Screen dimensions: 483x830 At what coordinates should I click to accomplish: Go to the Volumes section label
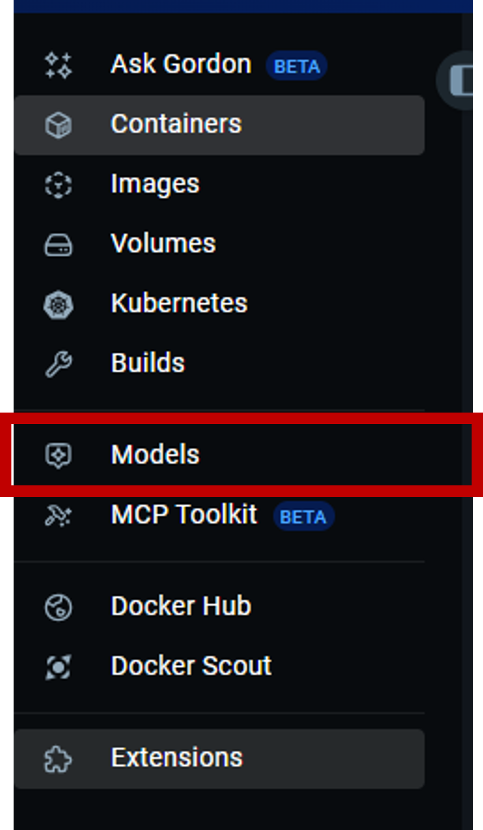163,244
